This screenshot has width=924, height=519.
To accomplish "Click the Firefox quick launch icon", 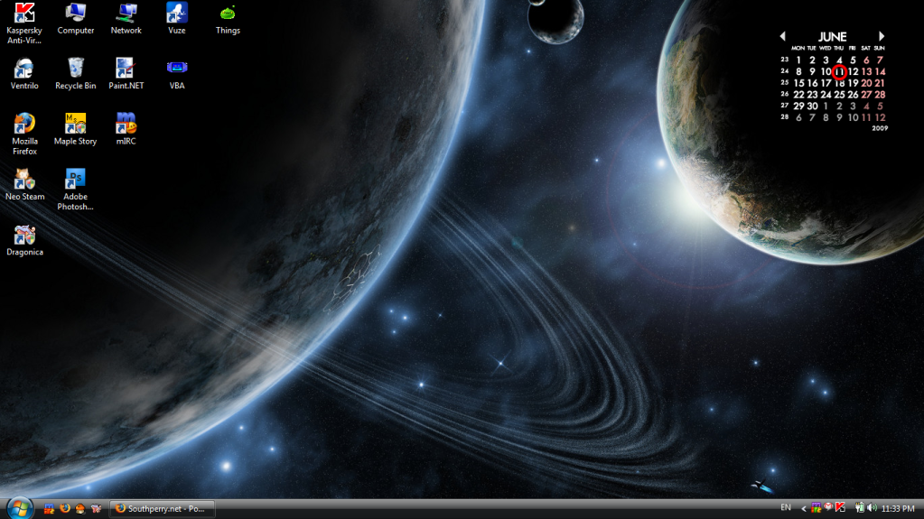I will point(65,508).
